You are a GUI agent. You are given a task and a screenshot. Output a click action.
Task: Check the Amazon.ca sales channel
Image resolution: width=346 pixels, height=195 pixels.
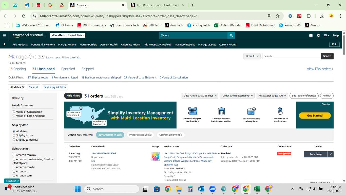pos(14,171)
